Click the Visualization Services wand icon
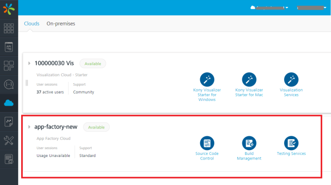This screenshot has height=185, width=331. [x=291, y=80]
